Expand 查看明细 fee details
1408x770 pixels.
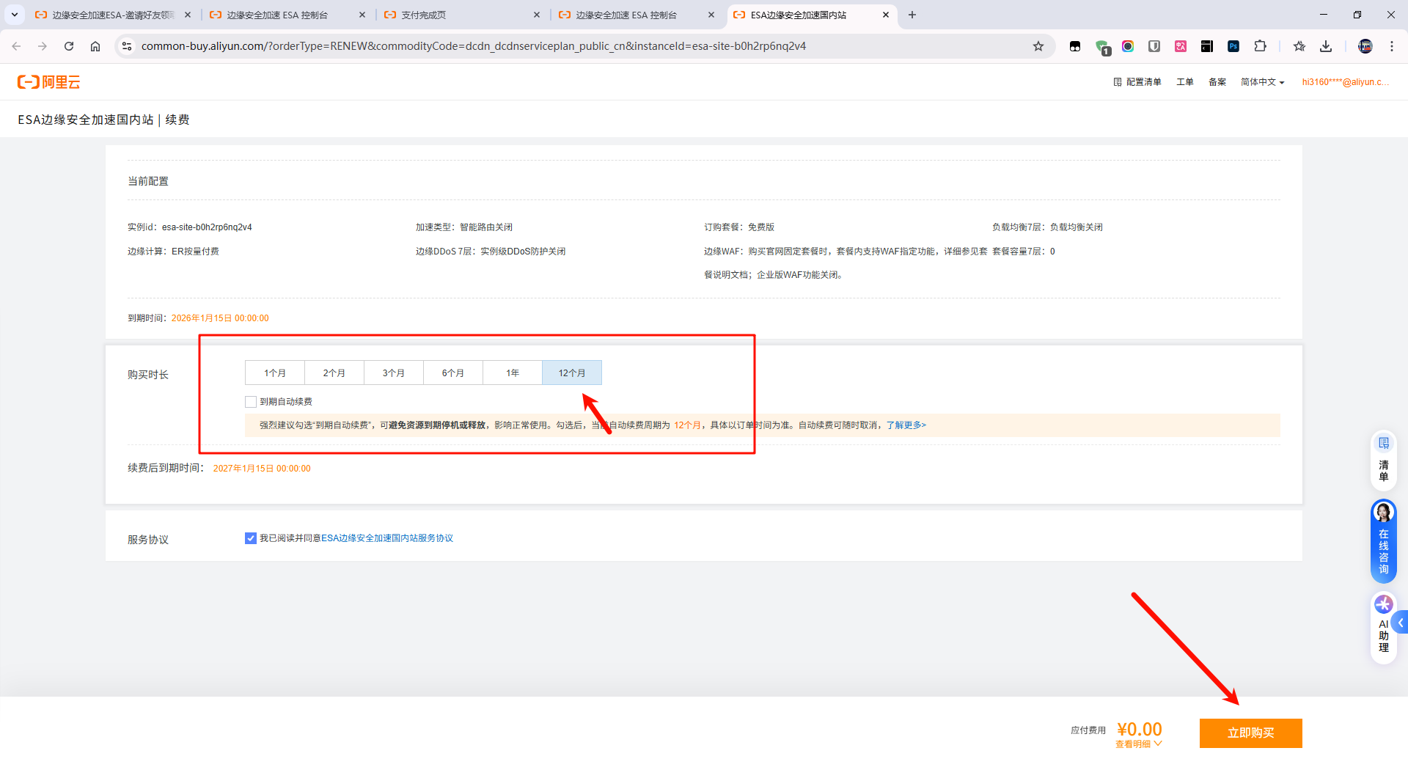[1138, 744]
